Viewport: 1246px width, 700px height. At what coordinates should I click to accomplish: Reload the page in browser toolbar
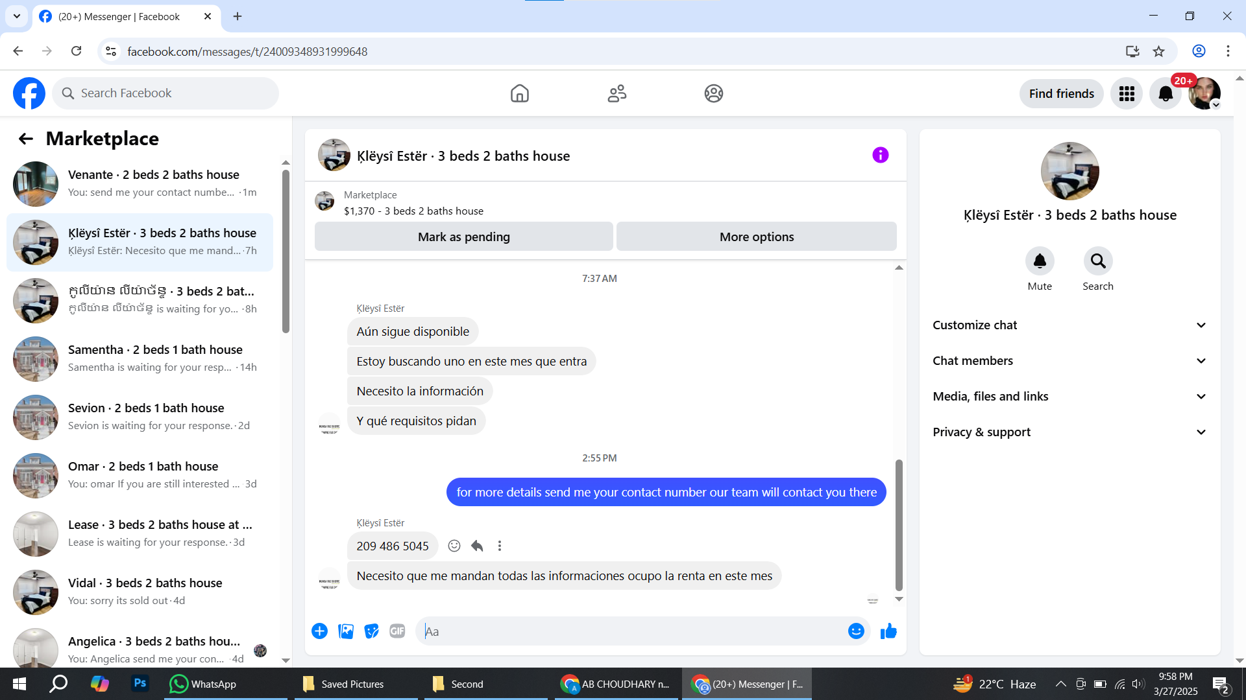click(76, 51)
